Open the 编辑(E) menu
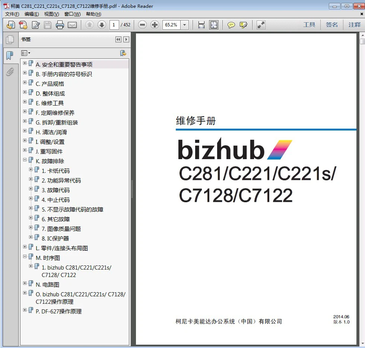 coord(32,14)
